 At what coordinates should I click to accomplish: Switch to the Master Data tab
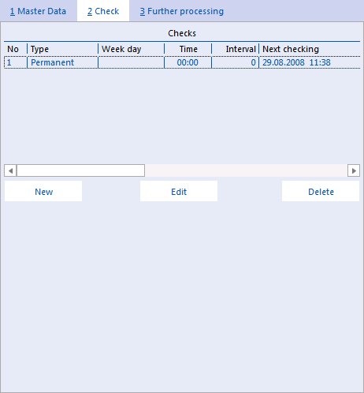tap(38, 11)
